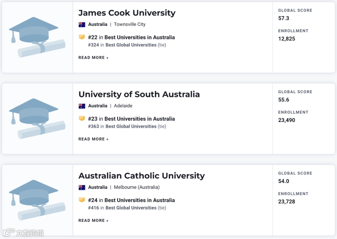Open the University of South Australia title
The height and width of the screenshot is (239, 337).
pos(139,94)
